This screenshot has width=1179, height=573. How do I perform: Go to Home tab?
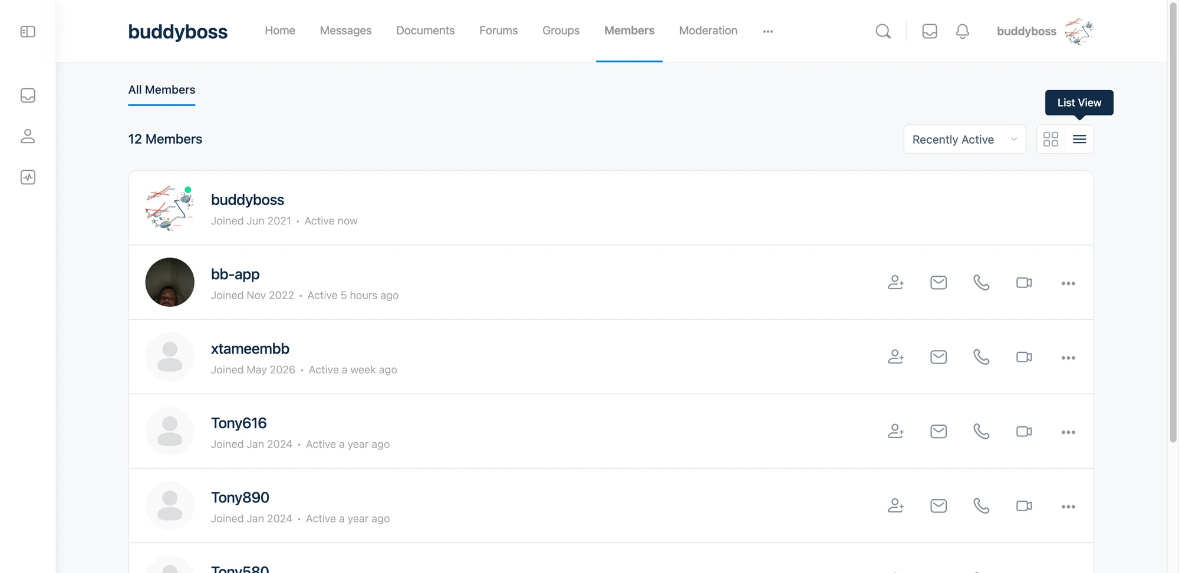(280, 31)
